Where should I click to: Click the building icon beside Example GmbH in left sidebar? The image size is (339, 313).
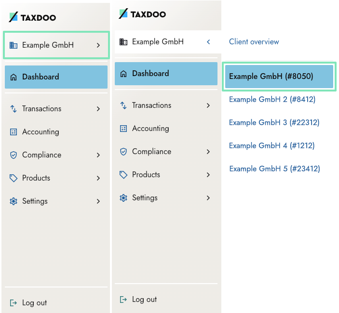tap(14, 45)
